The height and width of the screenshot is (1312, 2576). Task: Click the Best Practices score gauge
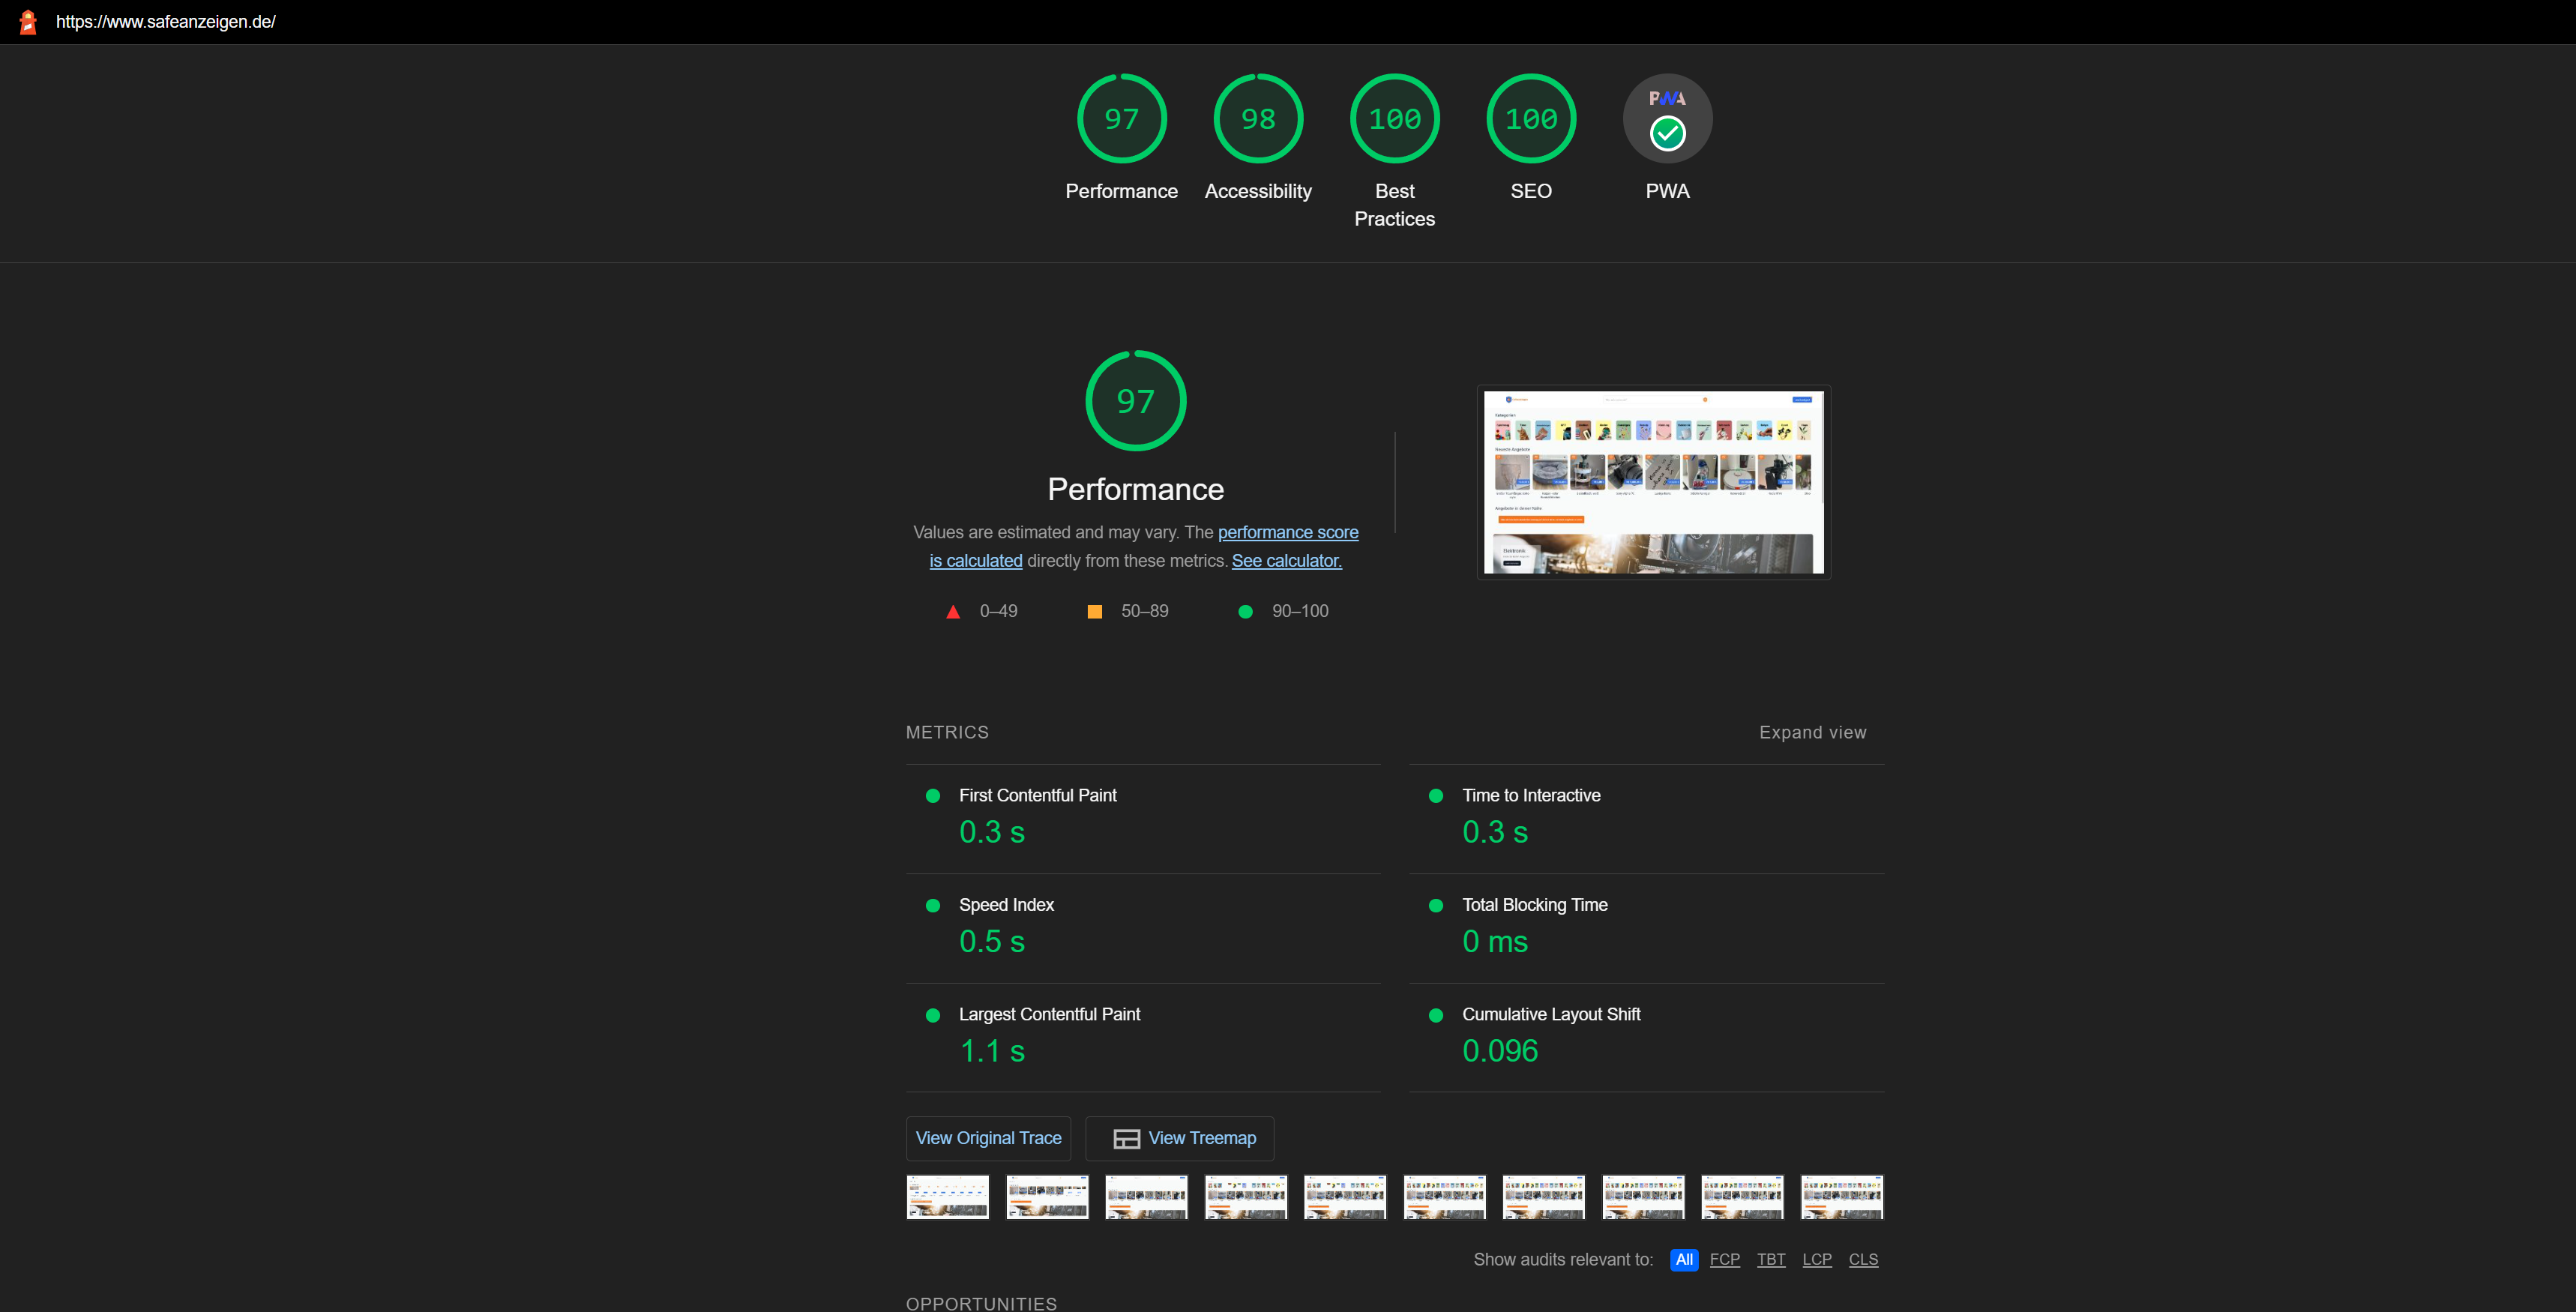[1394, 119]
